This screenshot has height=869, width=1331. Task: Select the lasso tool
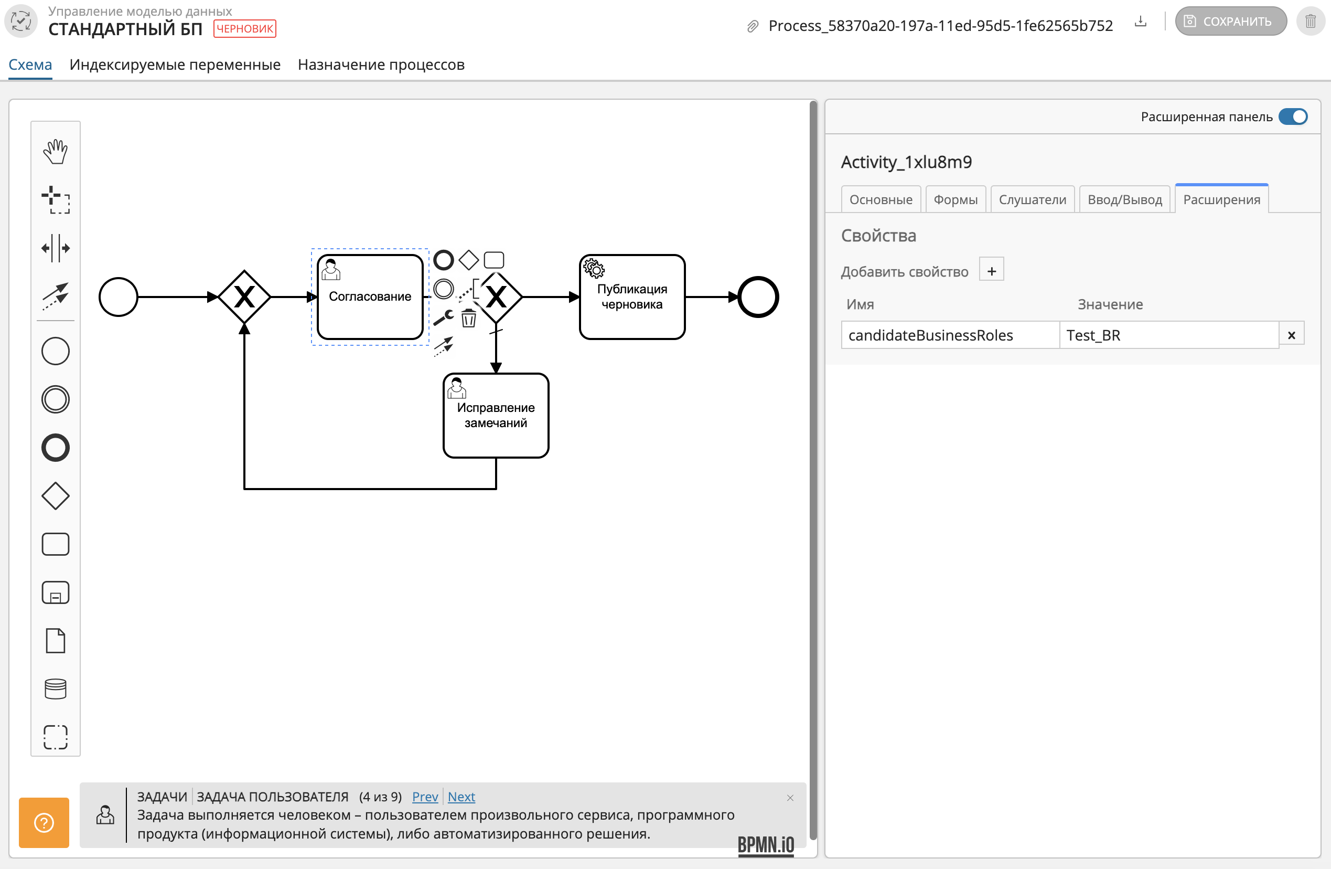point(56,200)
